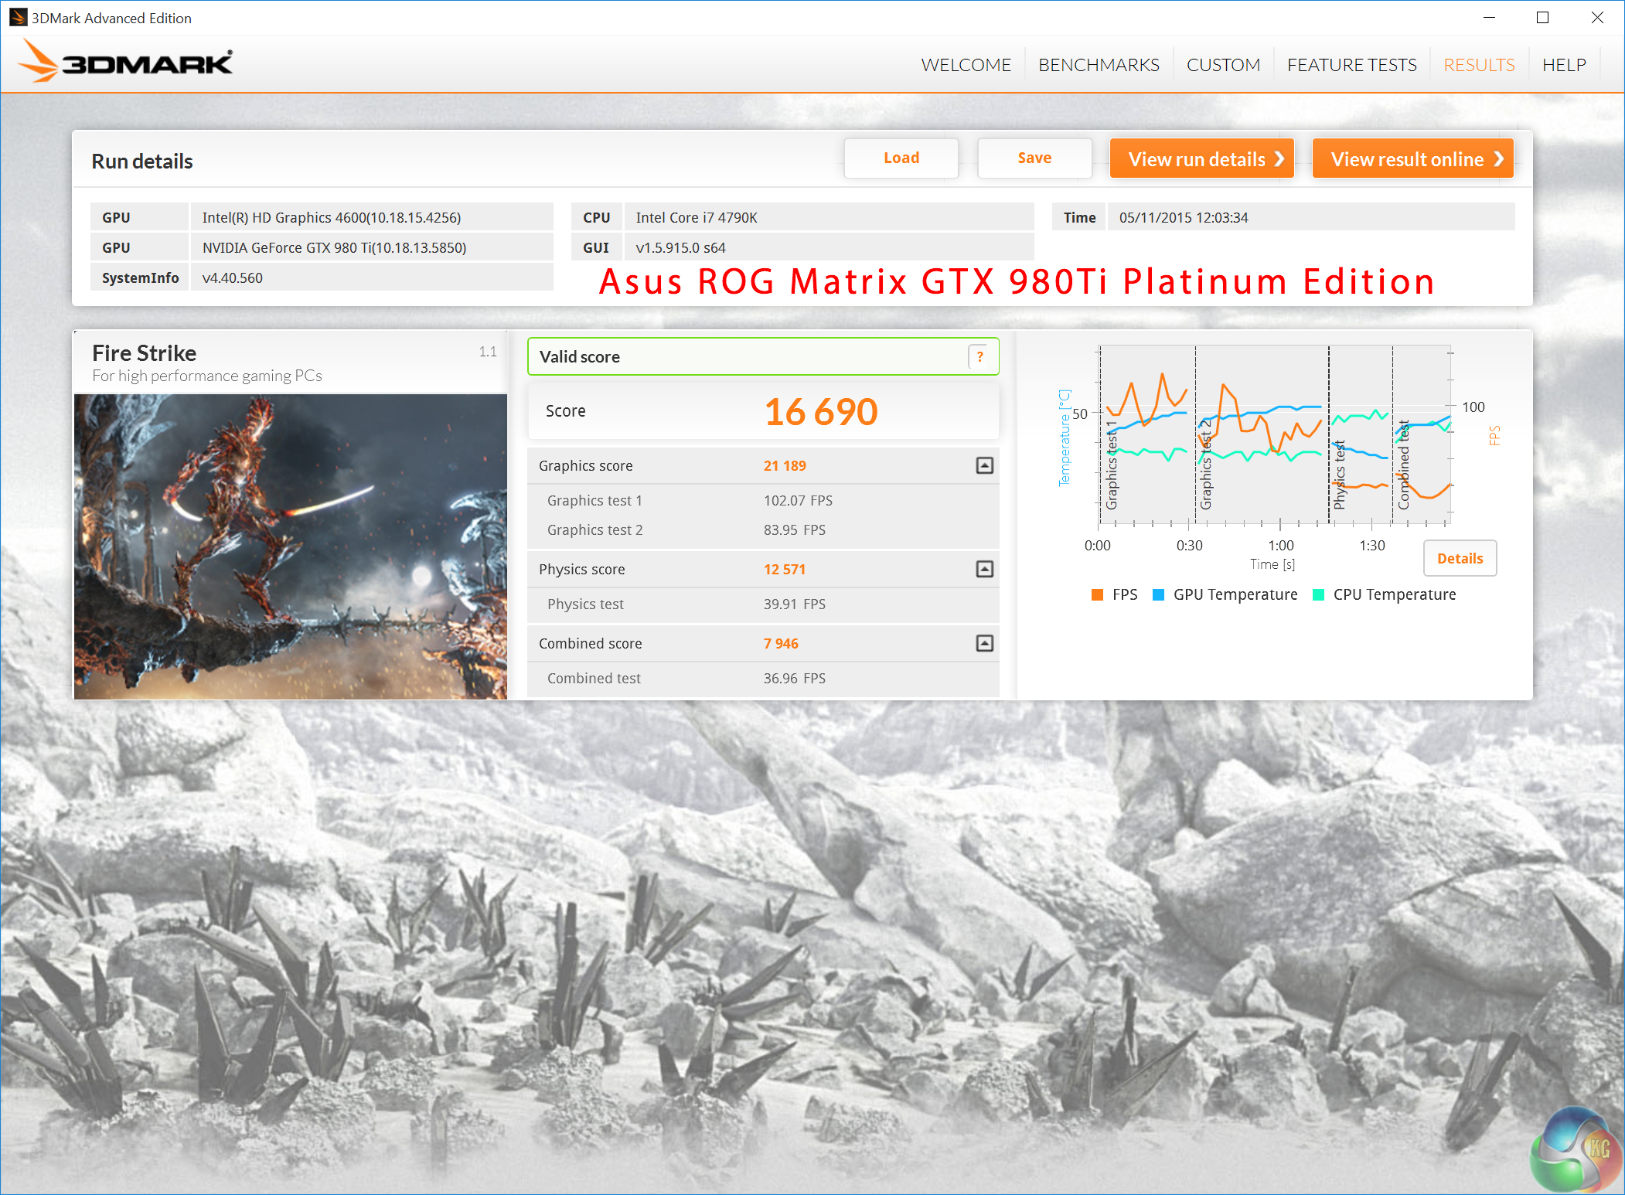The height and width of the screenshot is (1195, 1625).
Task: Click View run details button
Action: (x=1201, y=158)
